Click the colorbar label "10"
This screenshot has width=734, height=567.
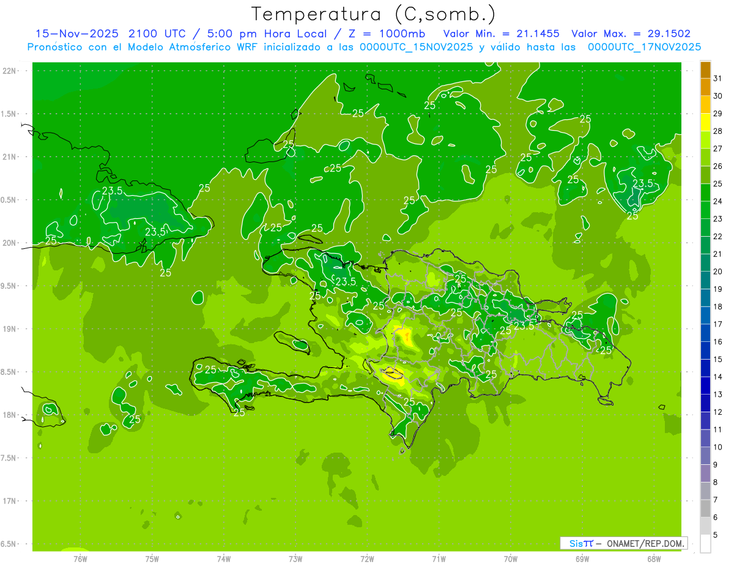718,447
